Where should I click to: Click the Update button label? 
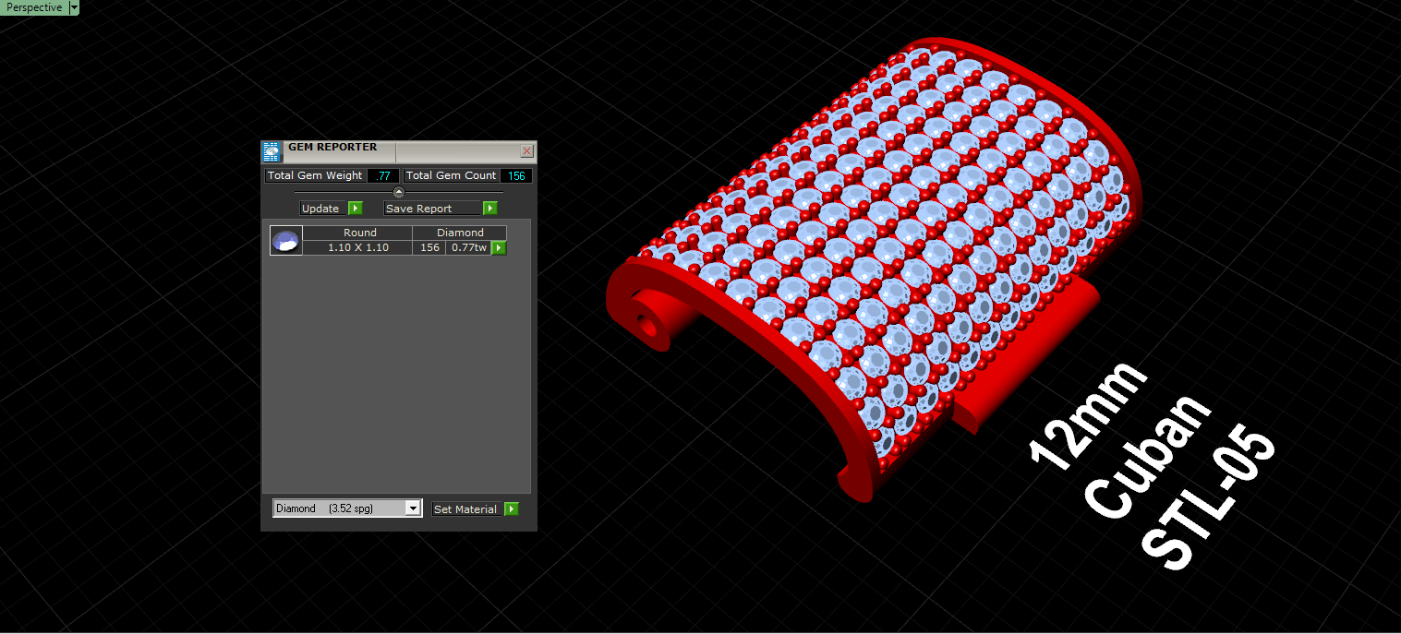(324, 209)
